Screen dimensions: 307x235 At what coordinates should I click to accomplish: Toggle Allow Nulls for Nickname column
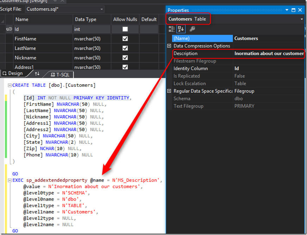pyautogui.click(x=125, y=58)
